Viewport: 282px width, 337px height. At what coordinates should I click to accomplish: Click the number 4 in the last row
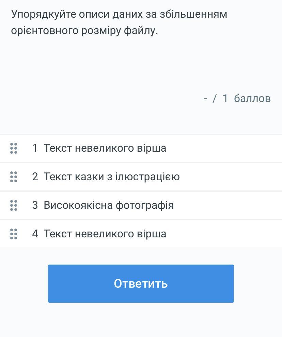coord(35,234)
